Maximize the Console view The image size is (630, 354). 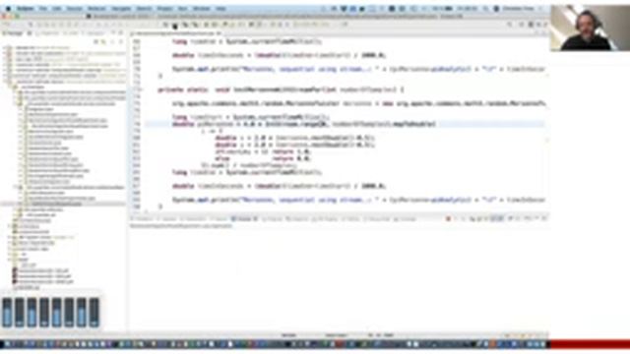(544, 218)
